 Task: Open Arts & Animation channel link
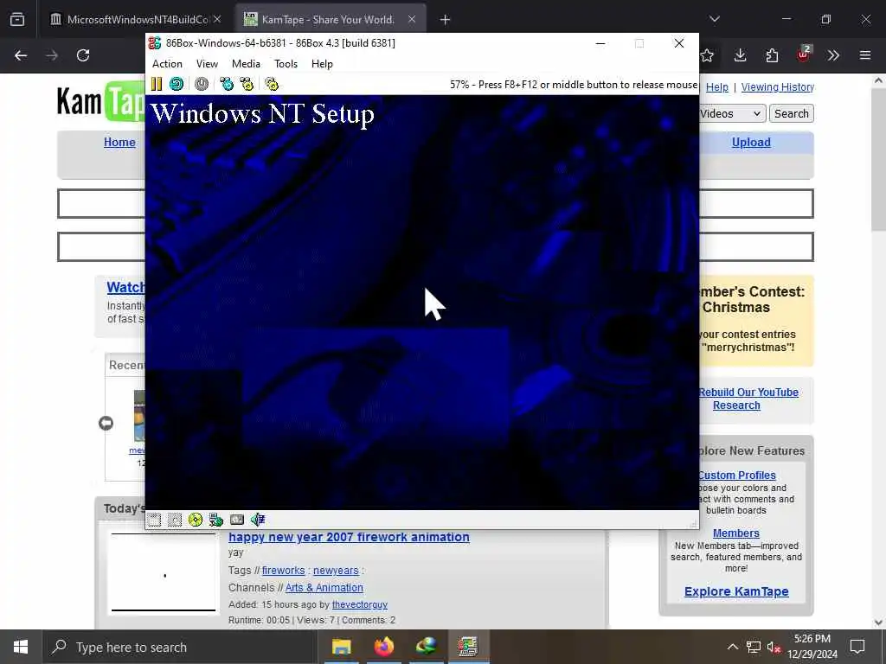(x=324, y=588)
